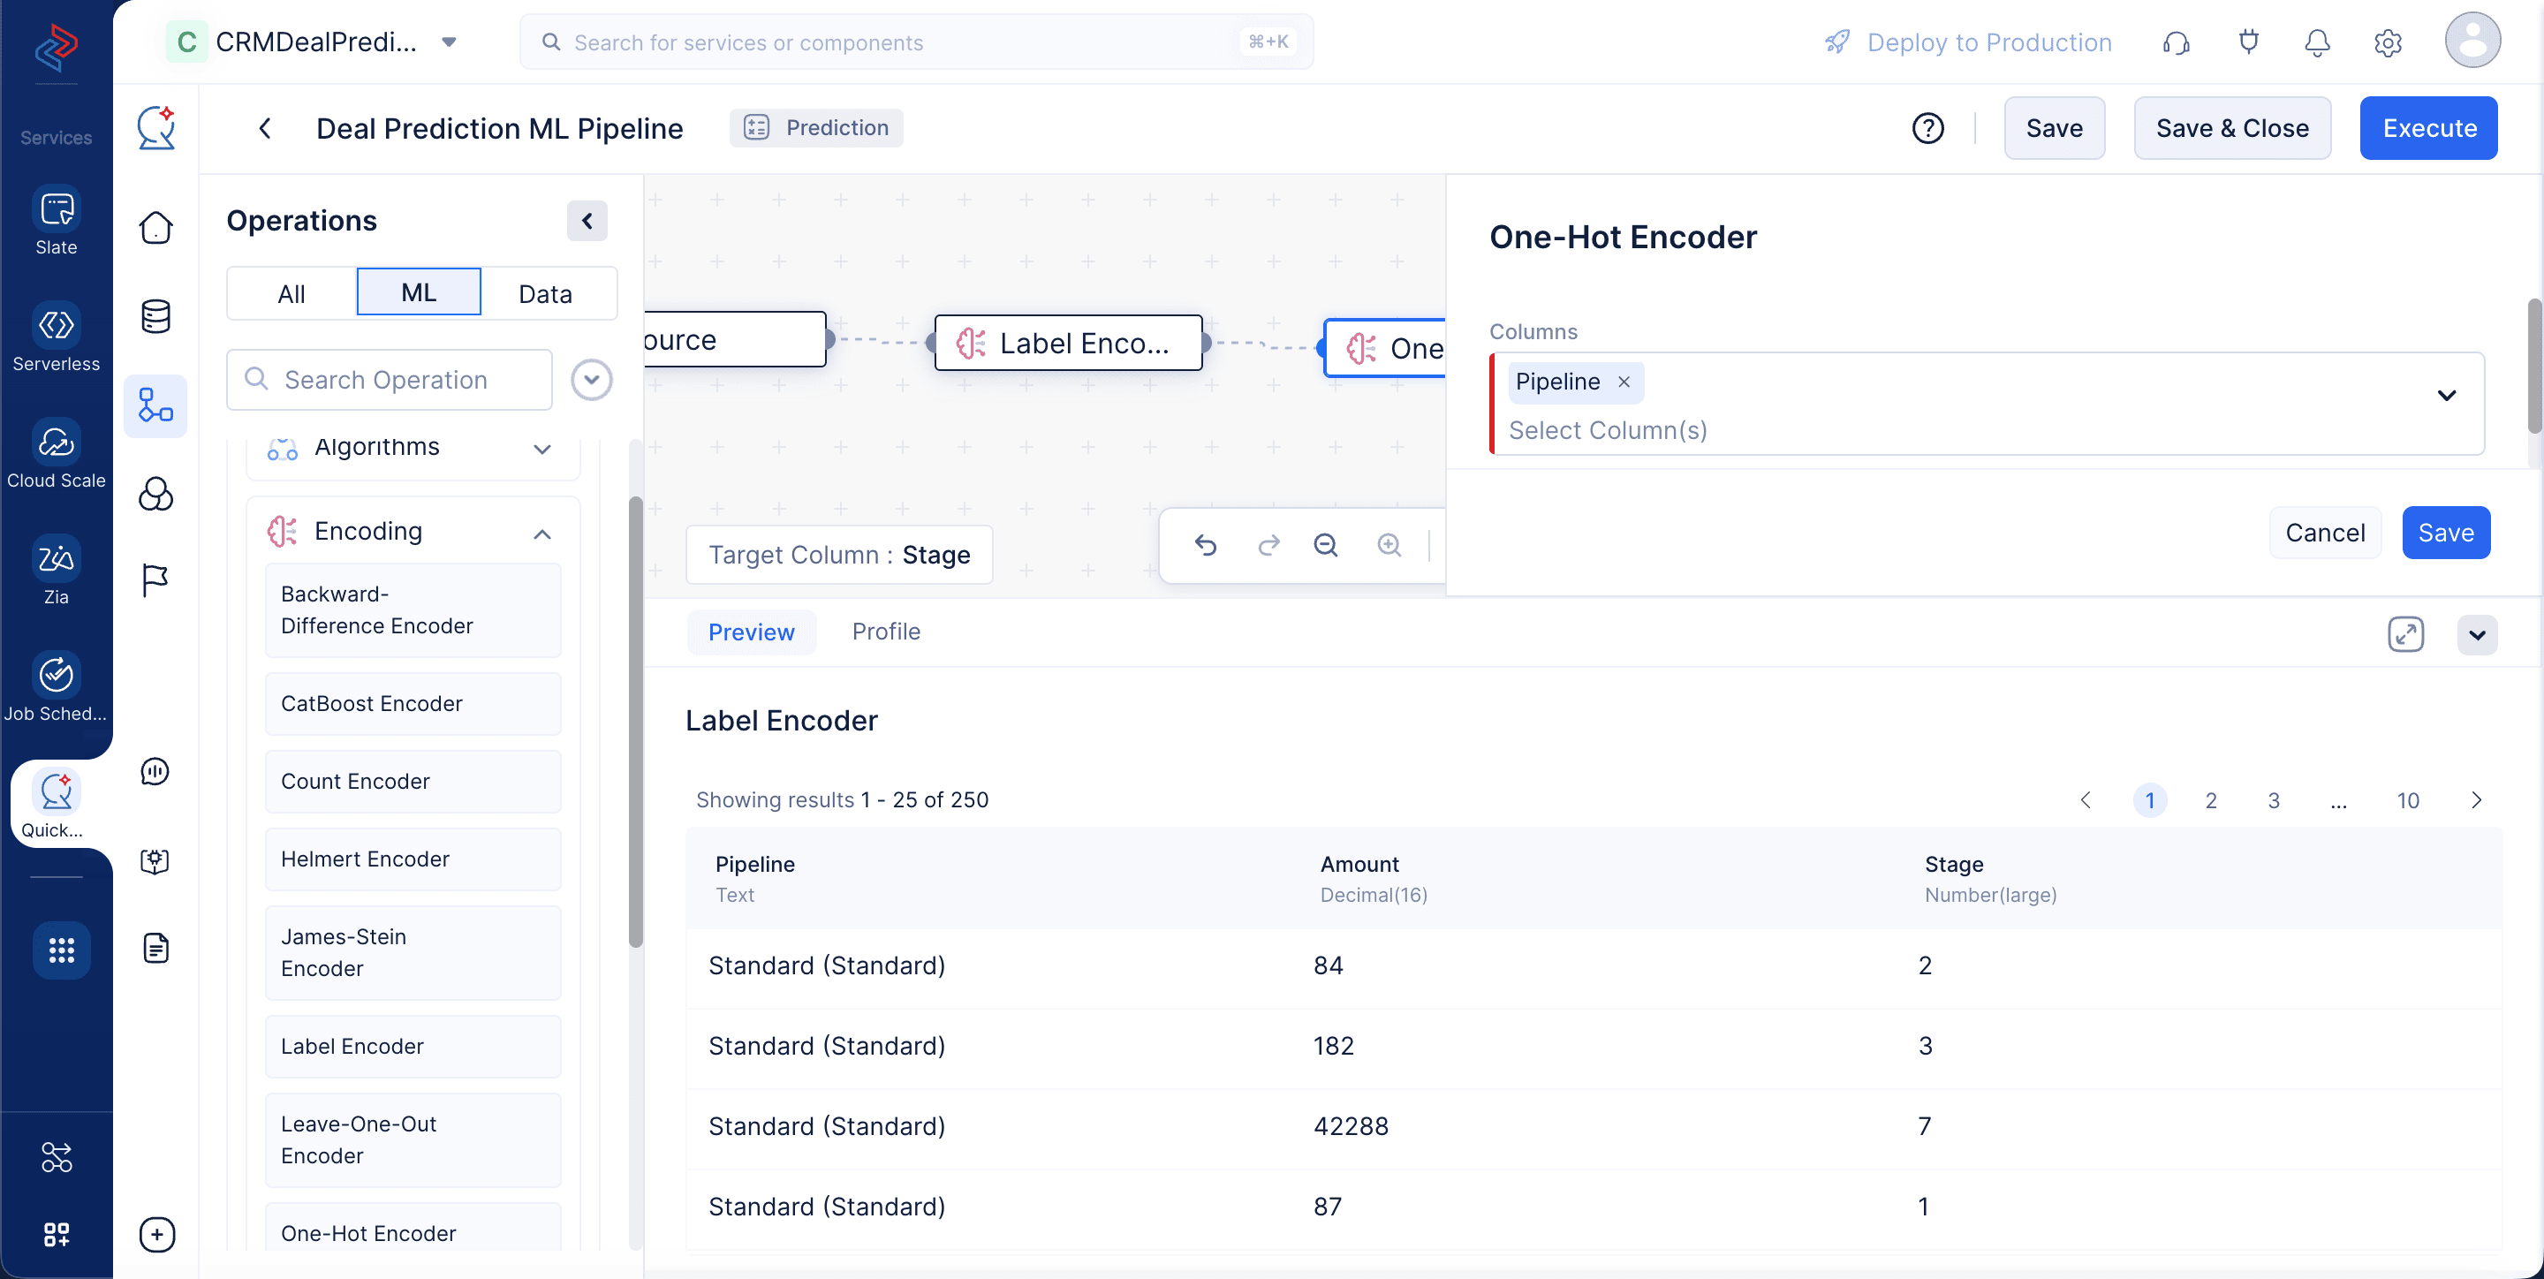Cancel the One-Hot Encoder settings
The width and height of the screenshot is (2544, 1279).
pyautogui.click(x=2325, y=534)
